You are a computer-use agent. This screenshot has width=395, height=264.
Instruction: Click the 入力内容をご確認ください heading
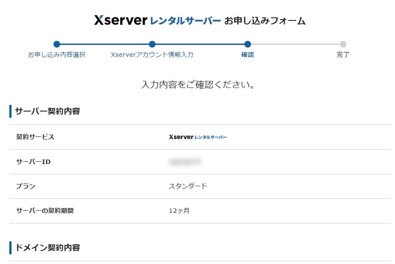point(198,84)
